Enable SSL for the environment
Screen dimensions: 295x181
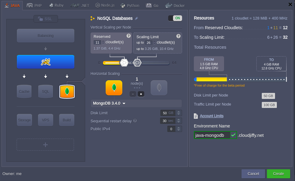click(x=46, y=19)
